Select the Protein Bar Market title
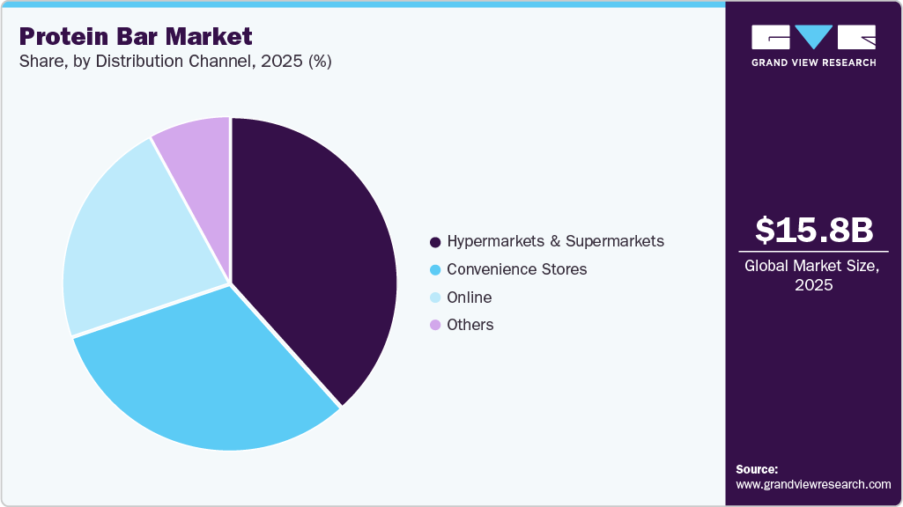Screen dimensions: 903x507 click(133, 37)
